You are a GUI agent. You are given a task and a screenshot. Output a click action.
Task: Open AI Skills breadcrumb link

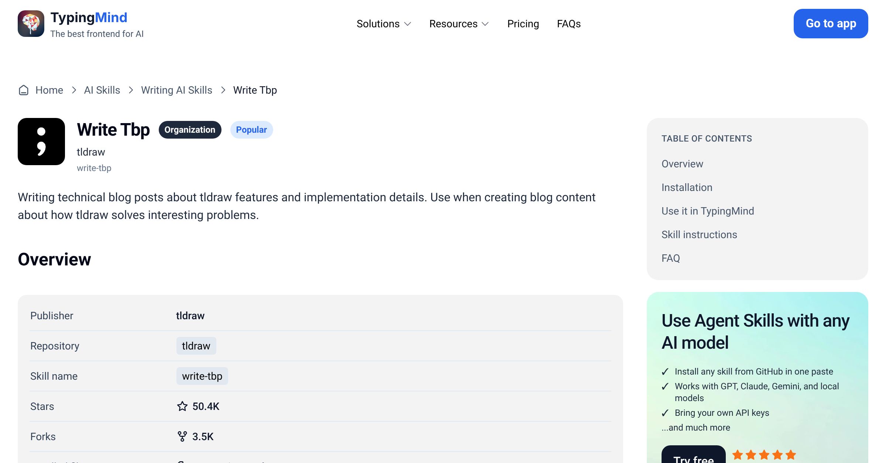coord(102,90)
